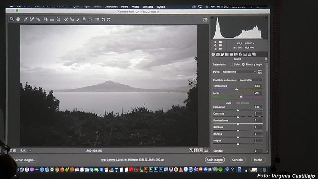Select the Adjustment Brush tool
318x179 pixels.
(78, 19)
